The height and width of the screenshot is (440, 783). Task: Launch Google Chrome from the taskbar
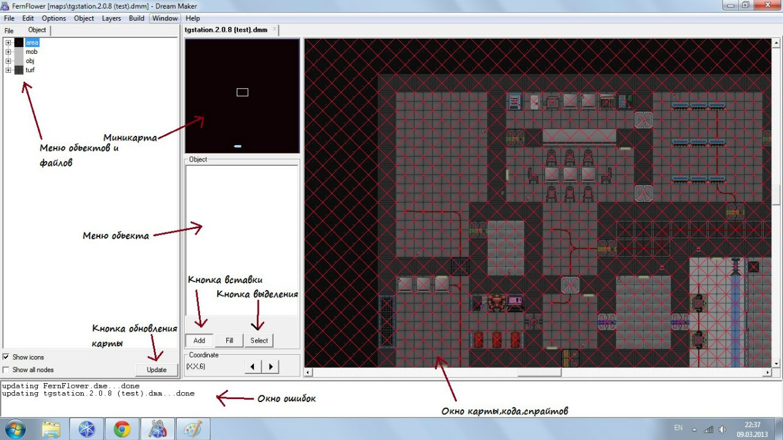pyautogui.click(x=122, y=429)
